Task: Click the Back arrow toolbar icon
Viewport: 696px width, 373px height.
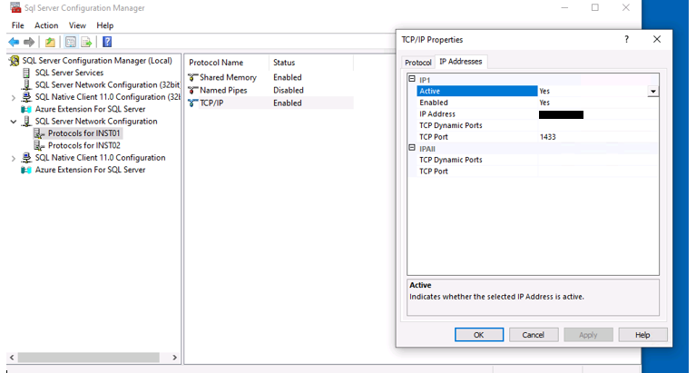Action: point(14,42)
